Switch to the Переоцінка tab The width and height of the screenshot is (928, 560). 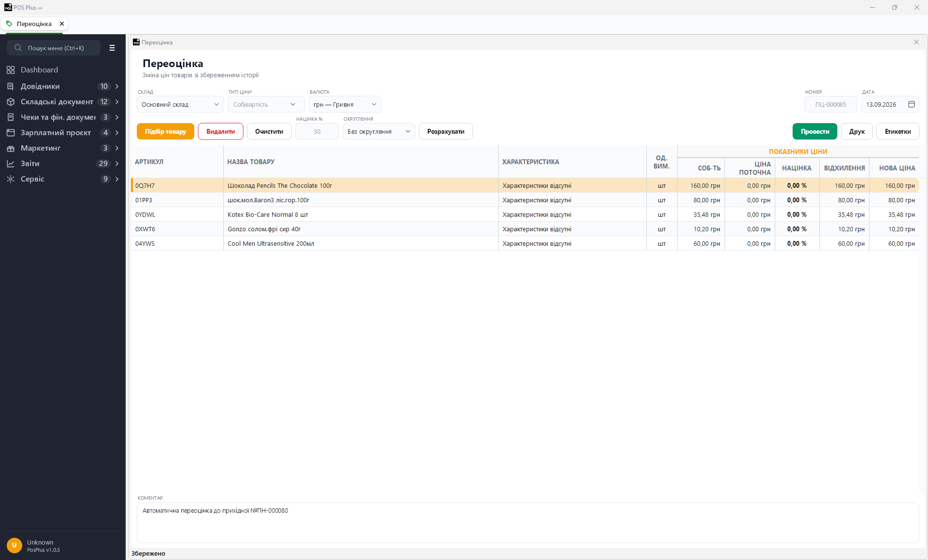[x=34, y=24]
